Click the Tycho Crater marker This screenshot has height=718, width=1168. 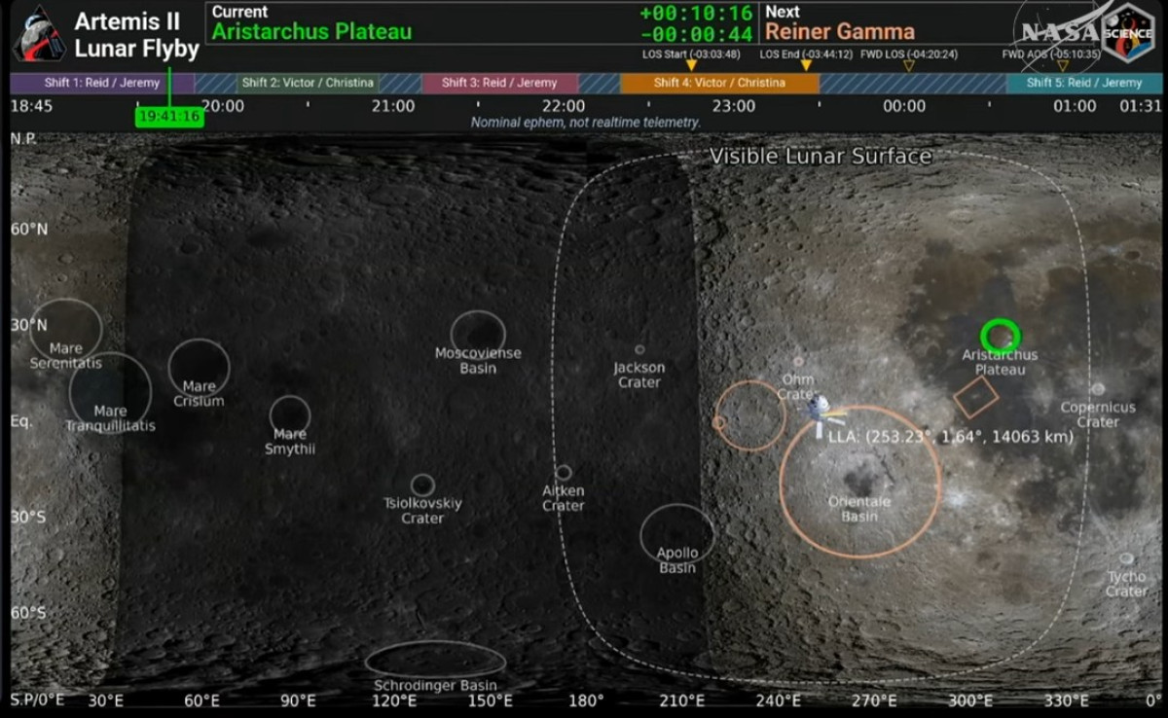[x=1126, y=558]
